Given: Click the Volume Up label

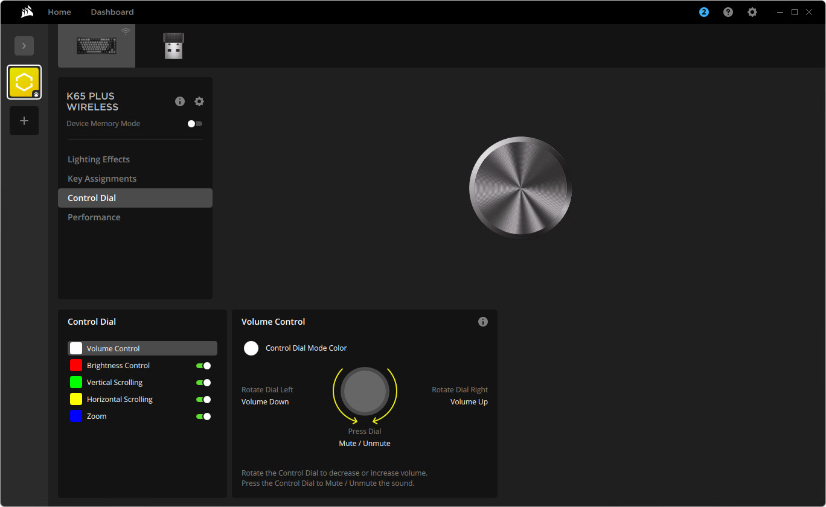Looking at the screenshot, I should coord(469,402).
